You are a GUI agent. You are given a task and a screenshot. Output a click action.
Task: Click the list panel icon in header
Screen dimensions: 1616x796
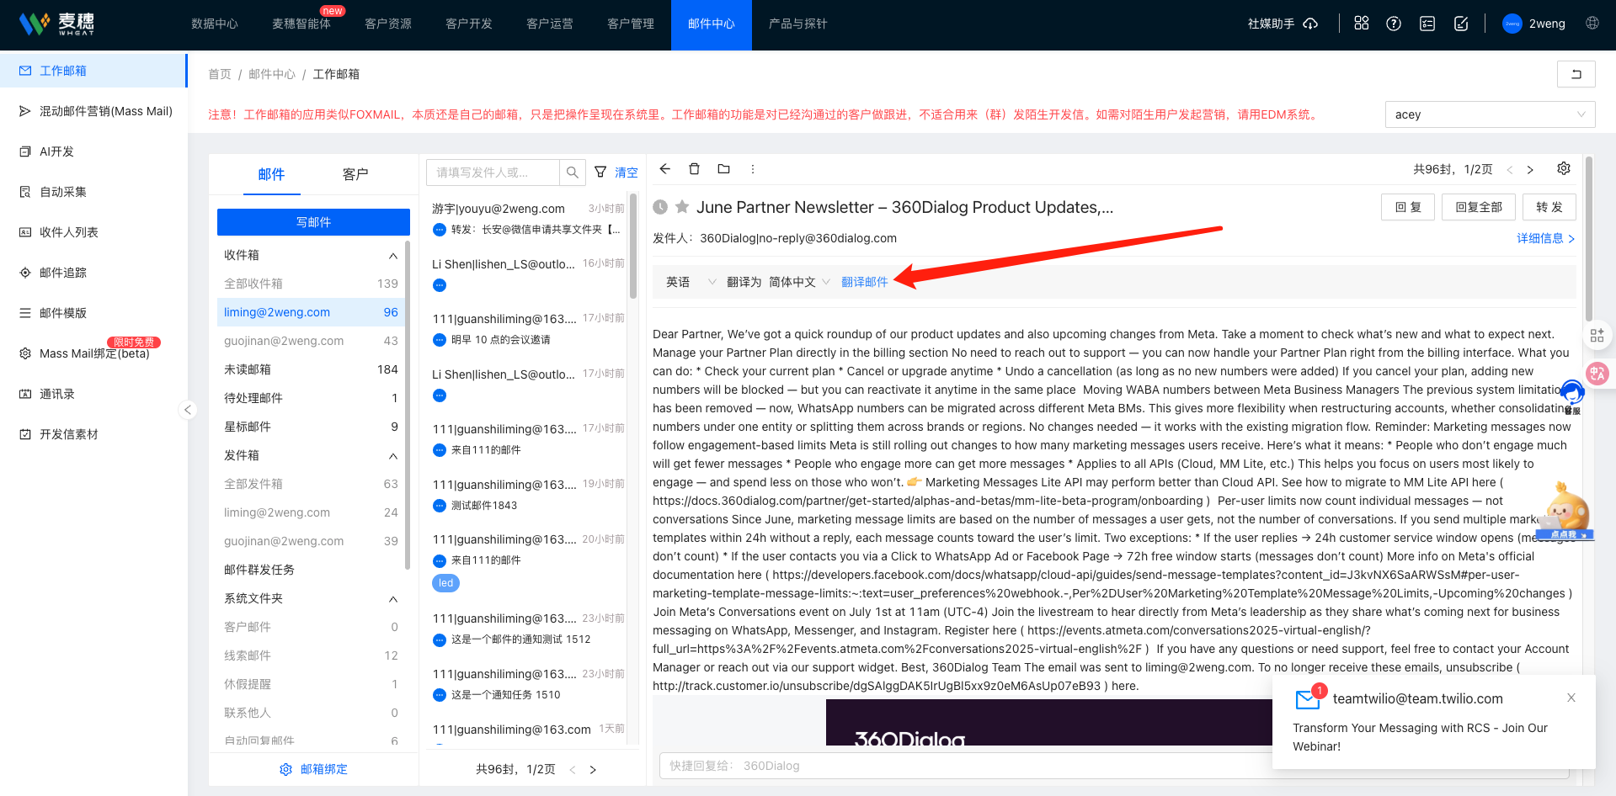pyautogui.click(x=1427, y=24)
